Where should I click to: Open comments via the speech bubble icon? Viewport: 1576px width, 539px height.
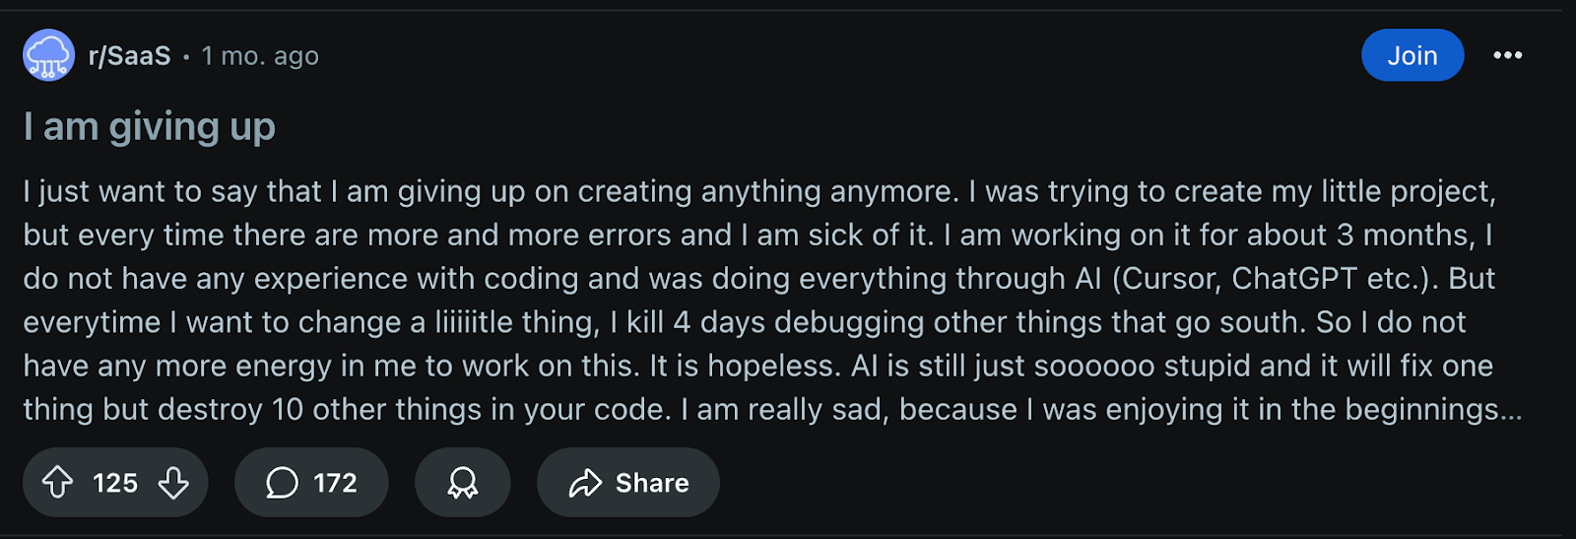pos(282,483)
